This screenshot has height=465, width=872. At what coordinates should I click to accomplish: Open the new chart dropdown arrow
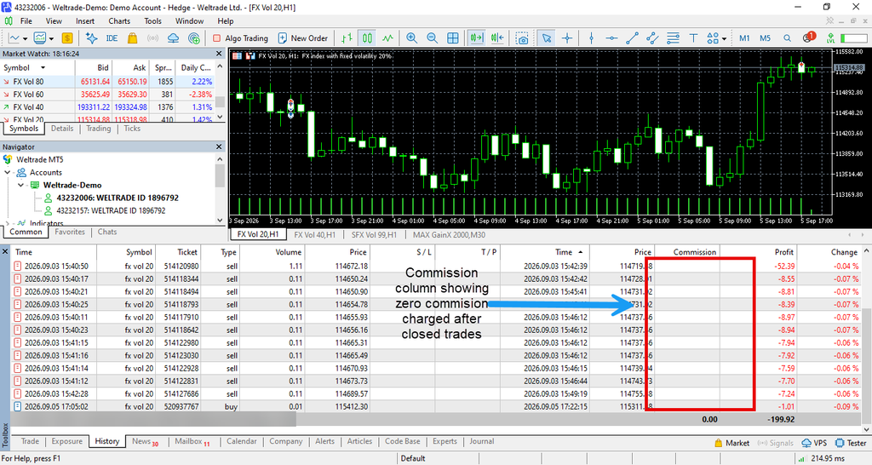click(x=25, y=38)
